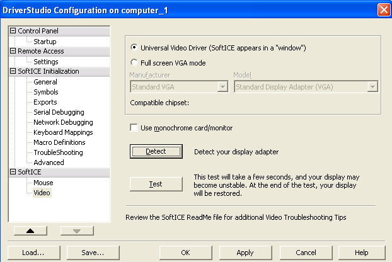The width and height of the screenshot is (392, 262).
Task: Click Load... to load a configuration
Action: [x=33, y=253]
